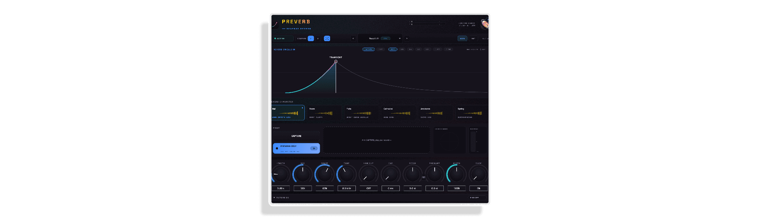
Task: Go to the next preset arrow
Action: click(407, 38)
